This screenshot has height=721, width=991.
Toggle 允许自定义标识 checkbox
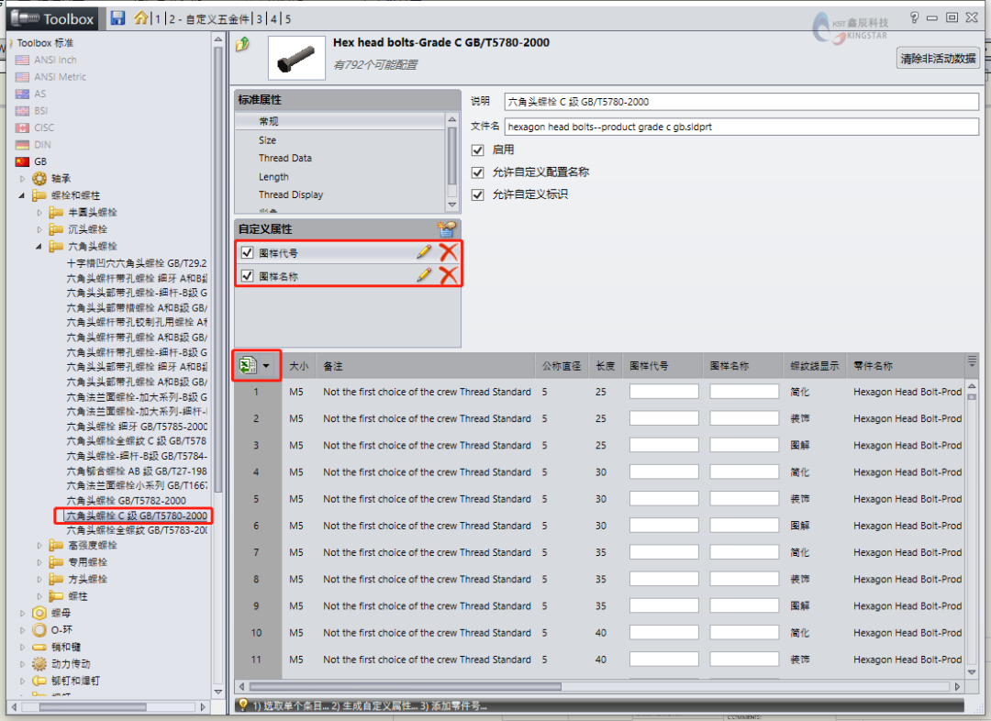tap(478, 194)
